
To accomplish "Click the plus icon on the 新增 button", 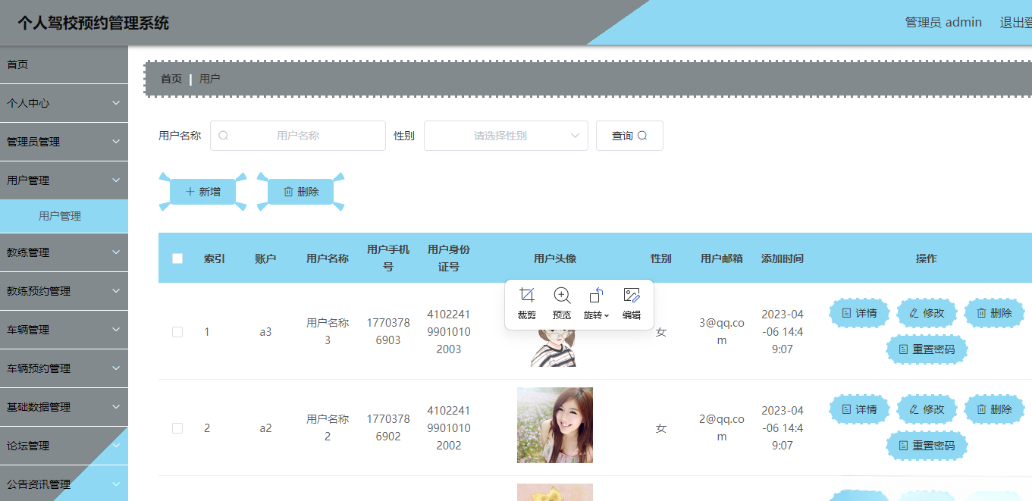I will 189,191.
